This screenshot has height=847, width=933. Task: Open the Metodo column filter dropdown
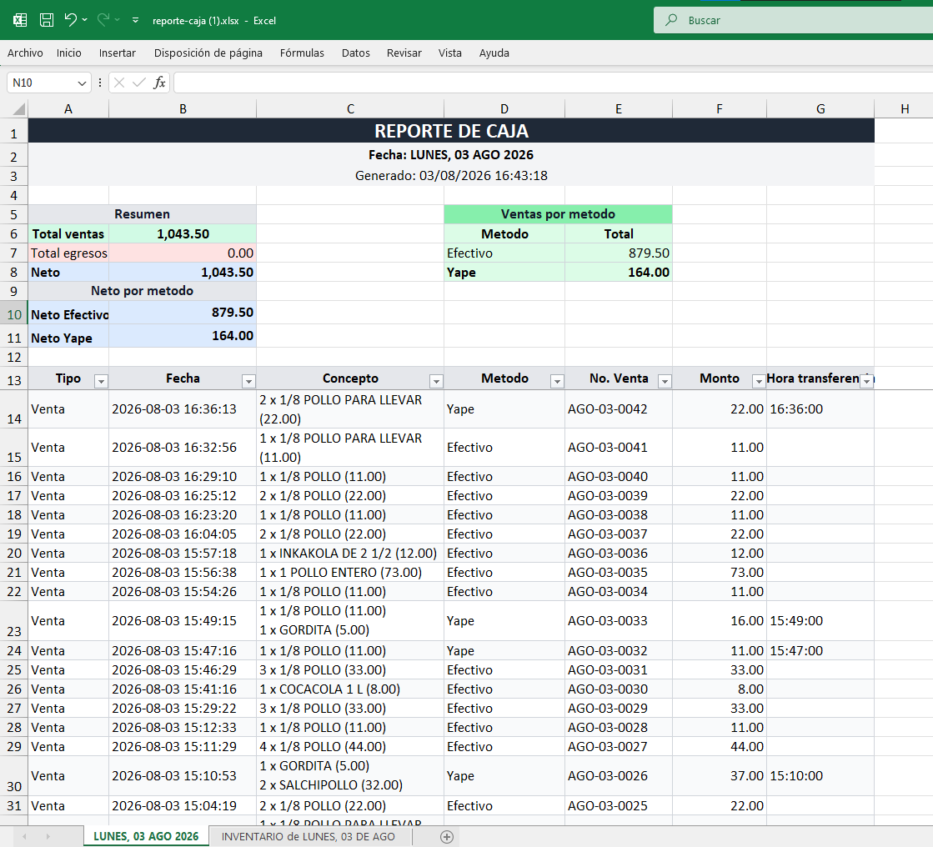point(557,382)
